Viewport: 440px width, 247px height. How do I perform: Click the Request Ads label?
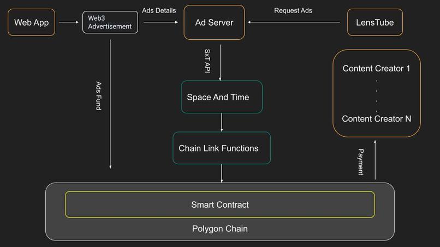coord(293,10)
